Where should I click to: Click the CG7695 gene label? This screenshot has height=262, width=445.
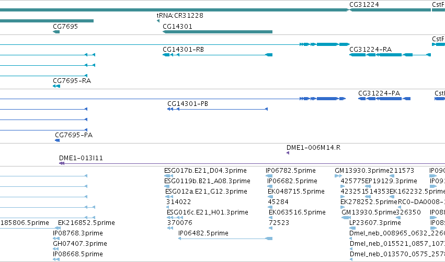65,26
